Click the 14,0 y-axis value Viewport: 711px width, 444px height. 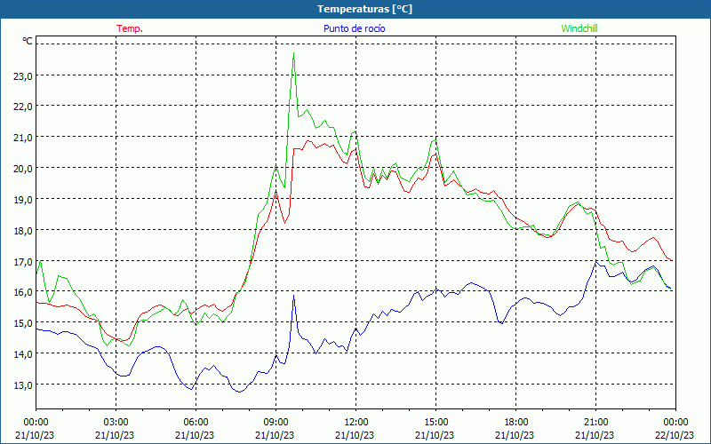click(x=23, y=353)
